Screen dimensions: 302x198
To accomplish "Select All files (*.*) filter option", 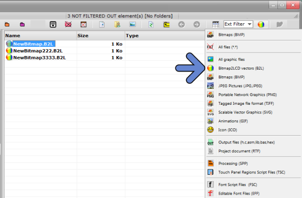I will tap(228, 47).
